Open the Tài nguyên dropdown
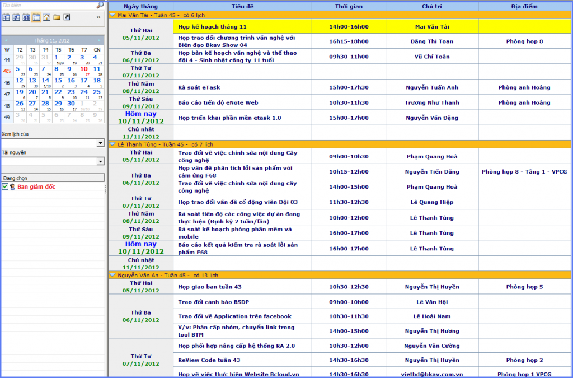This screenshot has width=573, height=378. pos(100,161)
